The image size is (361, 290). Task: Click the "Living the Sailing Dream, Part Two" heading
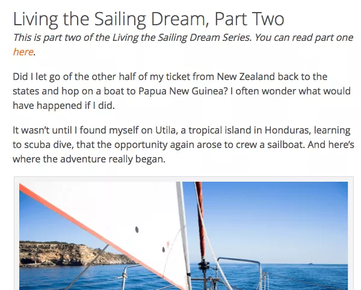pos(149,19)
